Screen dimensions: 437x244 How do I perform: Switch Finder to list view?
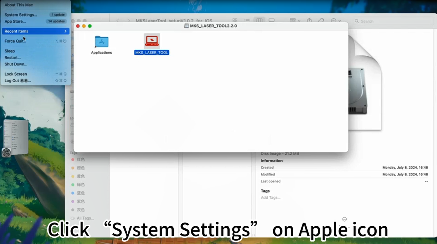point(247,20)
